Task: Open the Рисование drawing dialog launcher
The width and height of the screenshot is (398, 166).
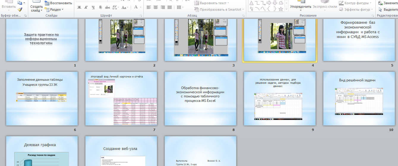Action: [373, 15]
